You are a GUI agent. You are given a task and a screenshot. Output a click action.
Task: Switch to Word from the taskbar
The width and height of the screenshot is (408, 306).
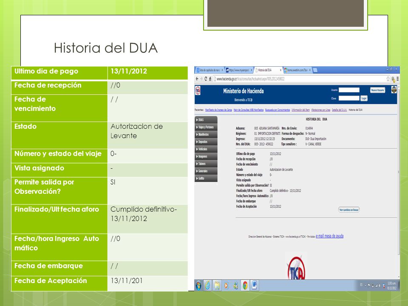[254, 286]
